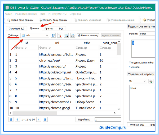This screenshot has width=159, height=135.
Task: Select the https://chromeworld.r... url cell
Action: pyautogui.click(x=57, y=102)
